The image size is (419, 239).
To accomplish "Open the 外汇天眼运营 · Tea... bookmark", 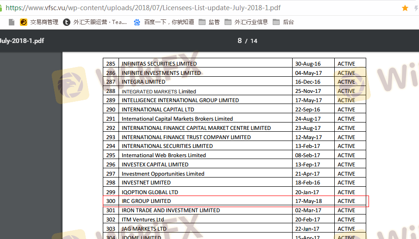I will click(x=95, y=22).
